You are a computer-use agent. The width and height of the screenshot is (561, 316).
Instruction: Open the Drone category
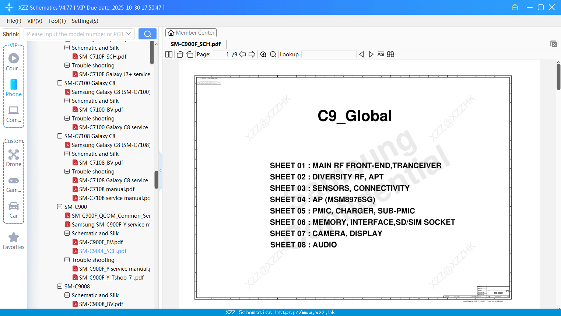coord(14,158)
